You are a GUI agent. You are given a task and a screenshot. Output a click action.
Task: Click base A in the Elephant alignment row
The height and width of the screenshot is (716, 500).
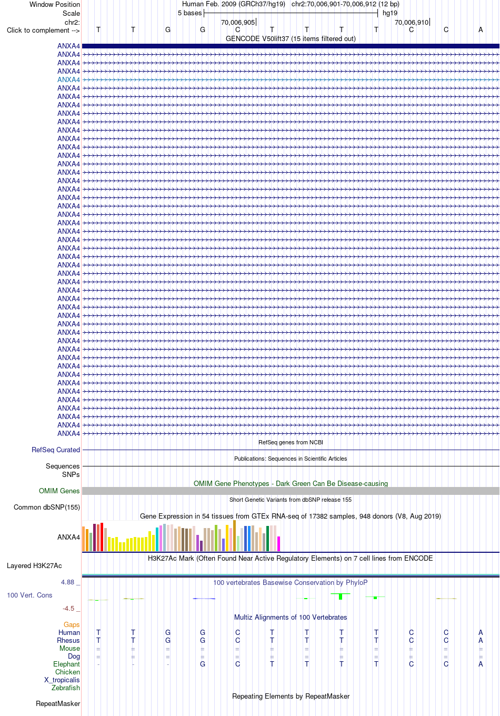pyautogui.click(x=481, y=664)
